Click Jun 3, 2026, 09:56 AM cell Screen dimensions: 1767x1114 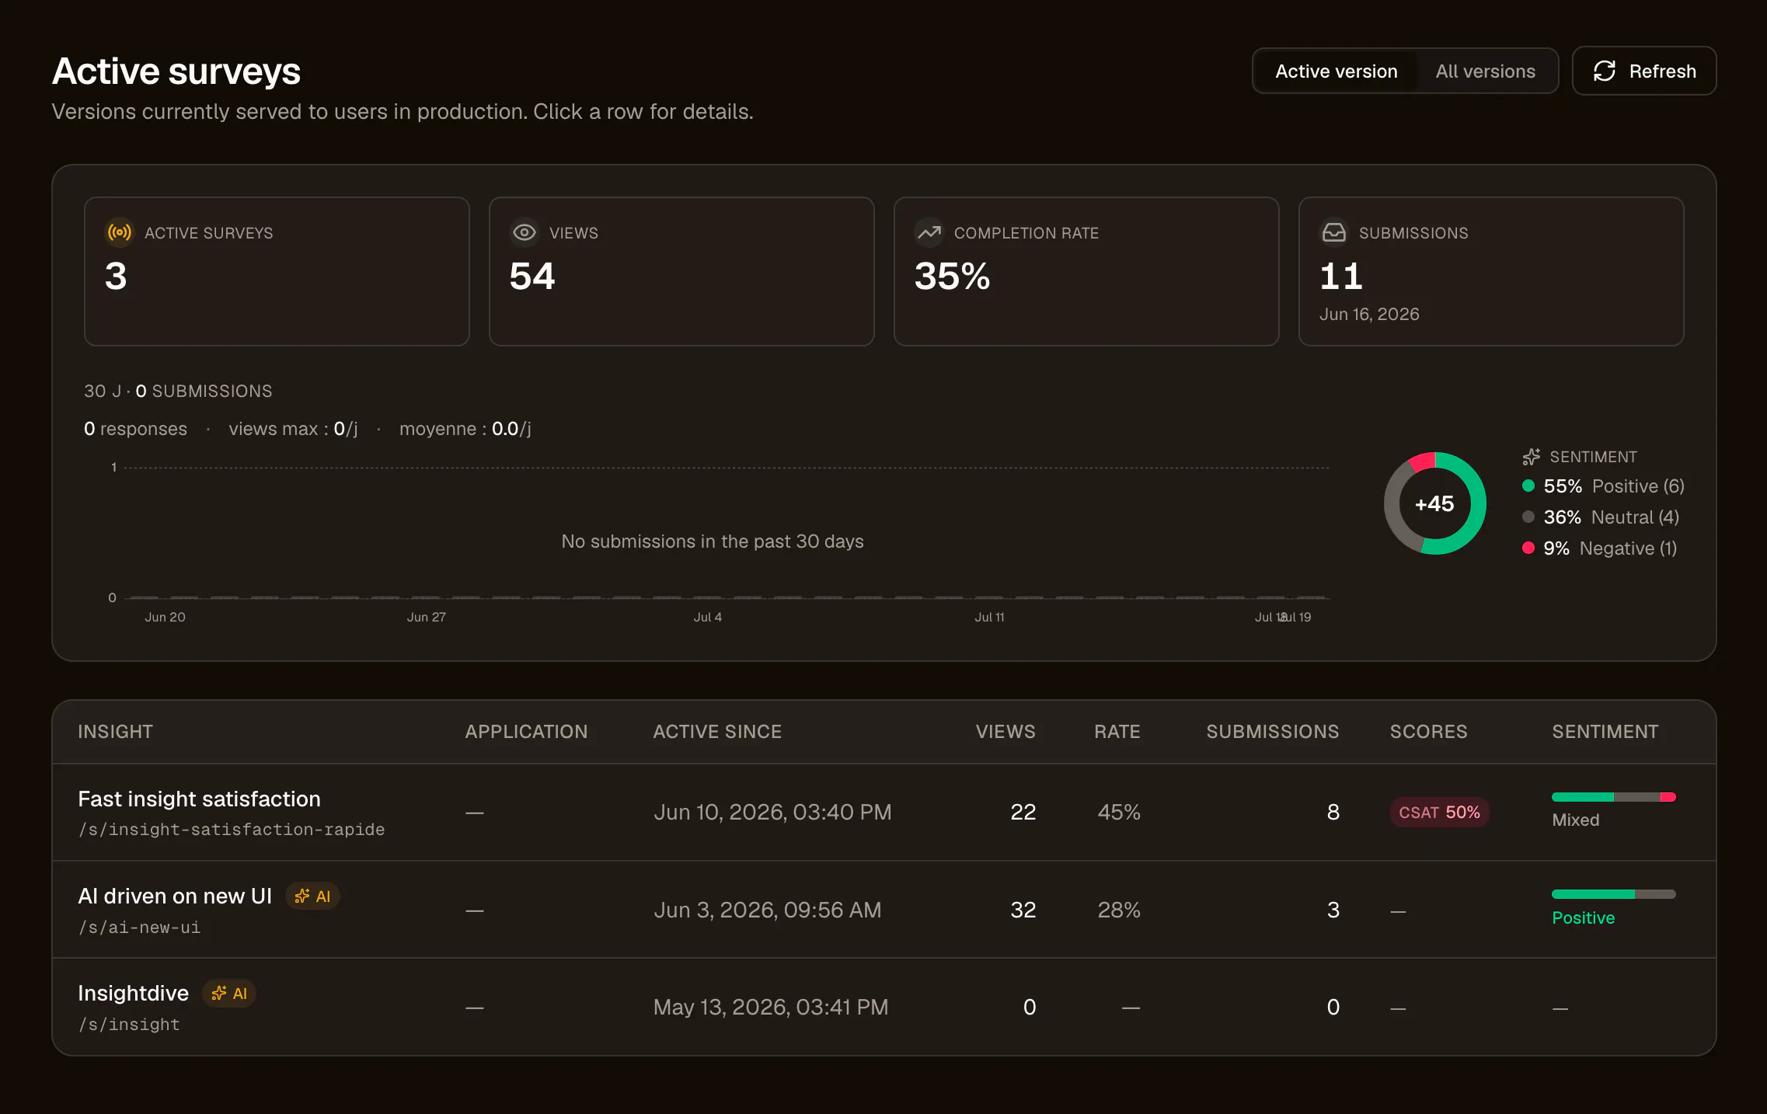tap(768, 910)
